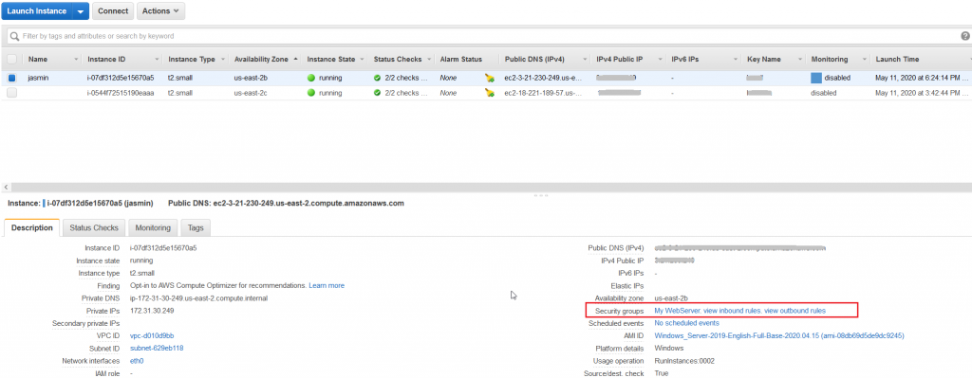Open the Windows_Server-2019 AMI ID link
Image resolution: width=972 pixels, height=378 pixels.
tap(779, 336)
